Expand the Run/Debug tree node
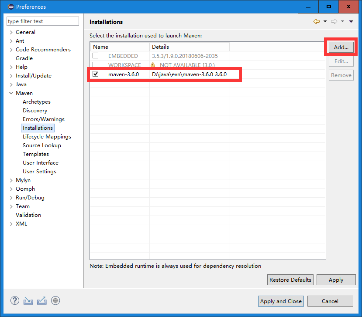The height and width of the screenshot is (317, 362). point(11,198)
